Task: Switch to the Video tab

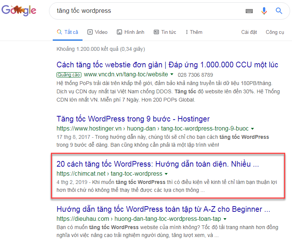Action: click(97, 32)
